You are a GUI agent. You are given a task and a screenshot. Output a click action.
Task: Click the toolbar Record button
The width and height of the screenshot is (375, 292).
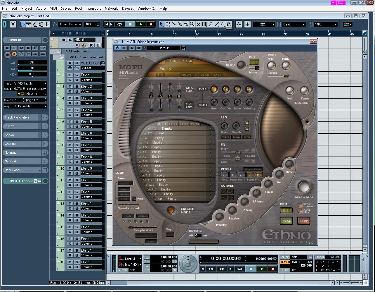click(151, 24)
